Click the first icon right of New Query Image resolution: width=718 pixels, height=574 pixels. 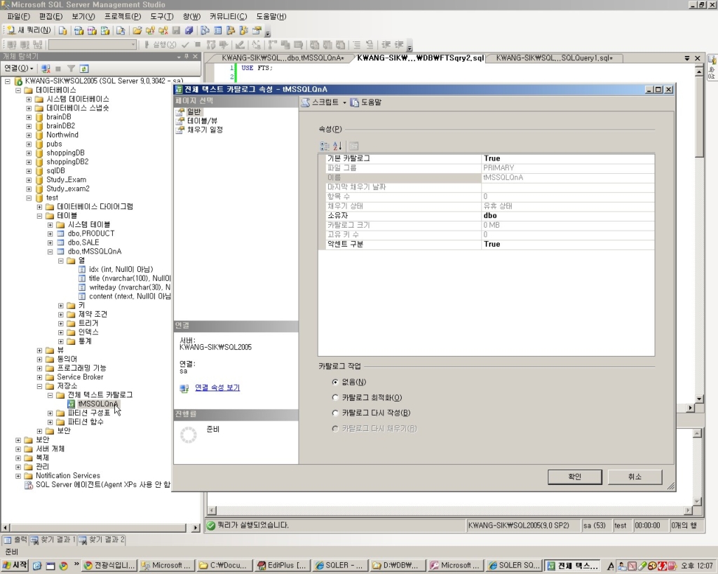62,31
